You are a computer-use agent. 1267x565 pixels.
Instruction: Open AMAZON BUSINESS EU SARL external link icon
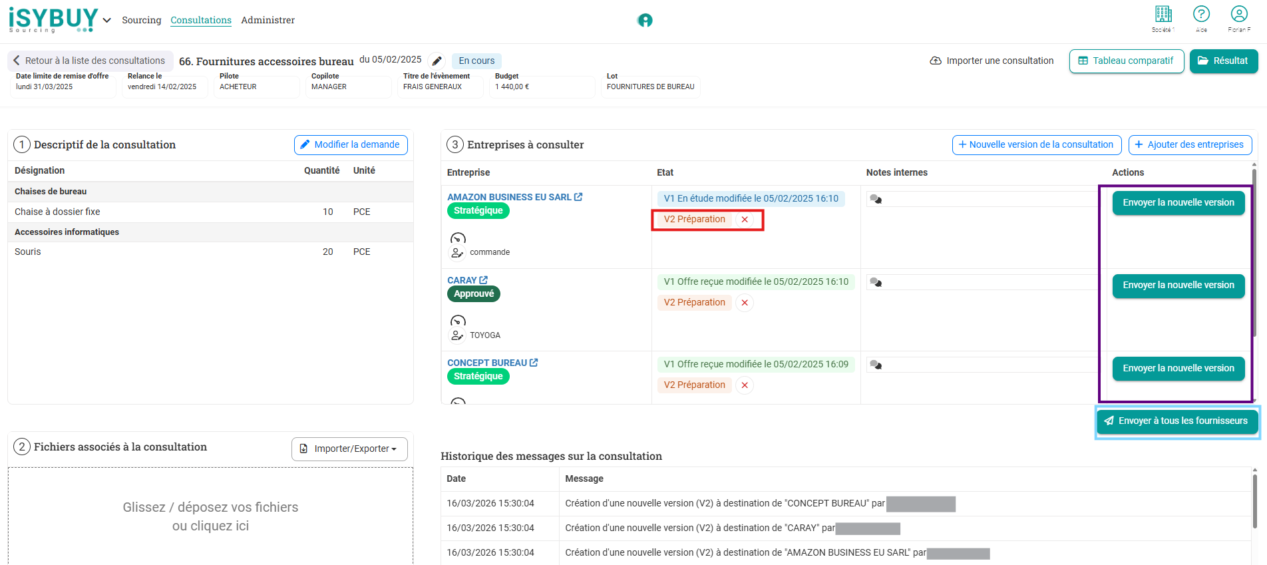[578, 197]
